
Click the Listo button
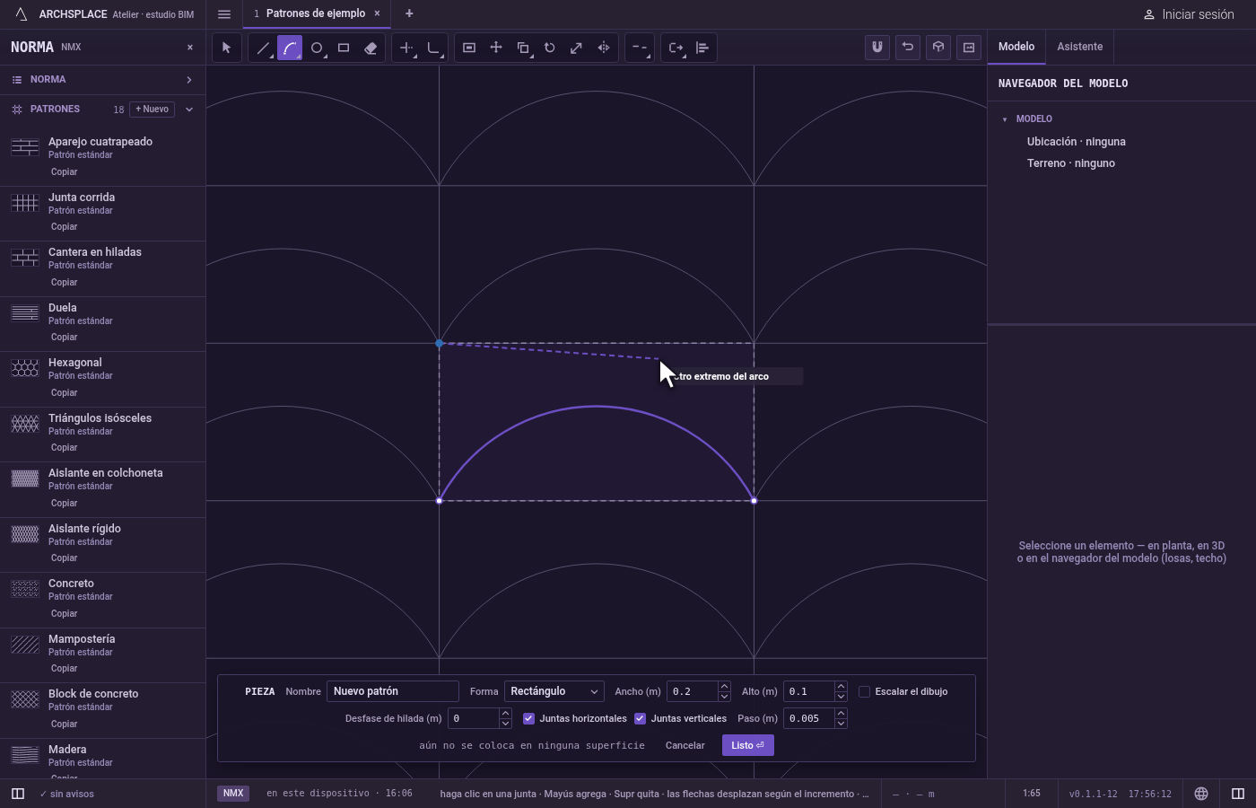click(748, 745)
